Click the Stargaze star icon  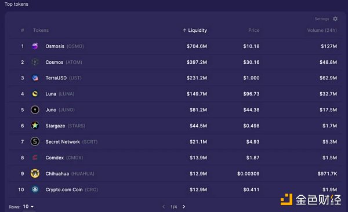[x=35, y=126]
